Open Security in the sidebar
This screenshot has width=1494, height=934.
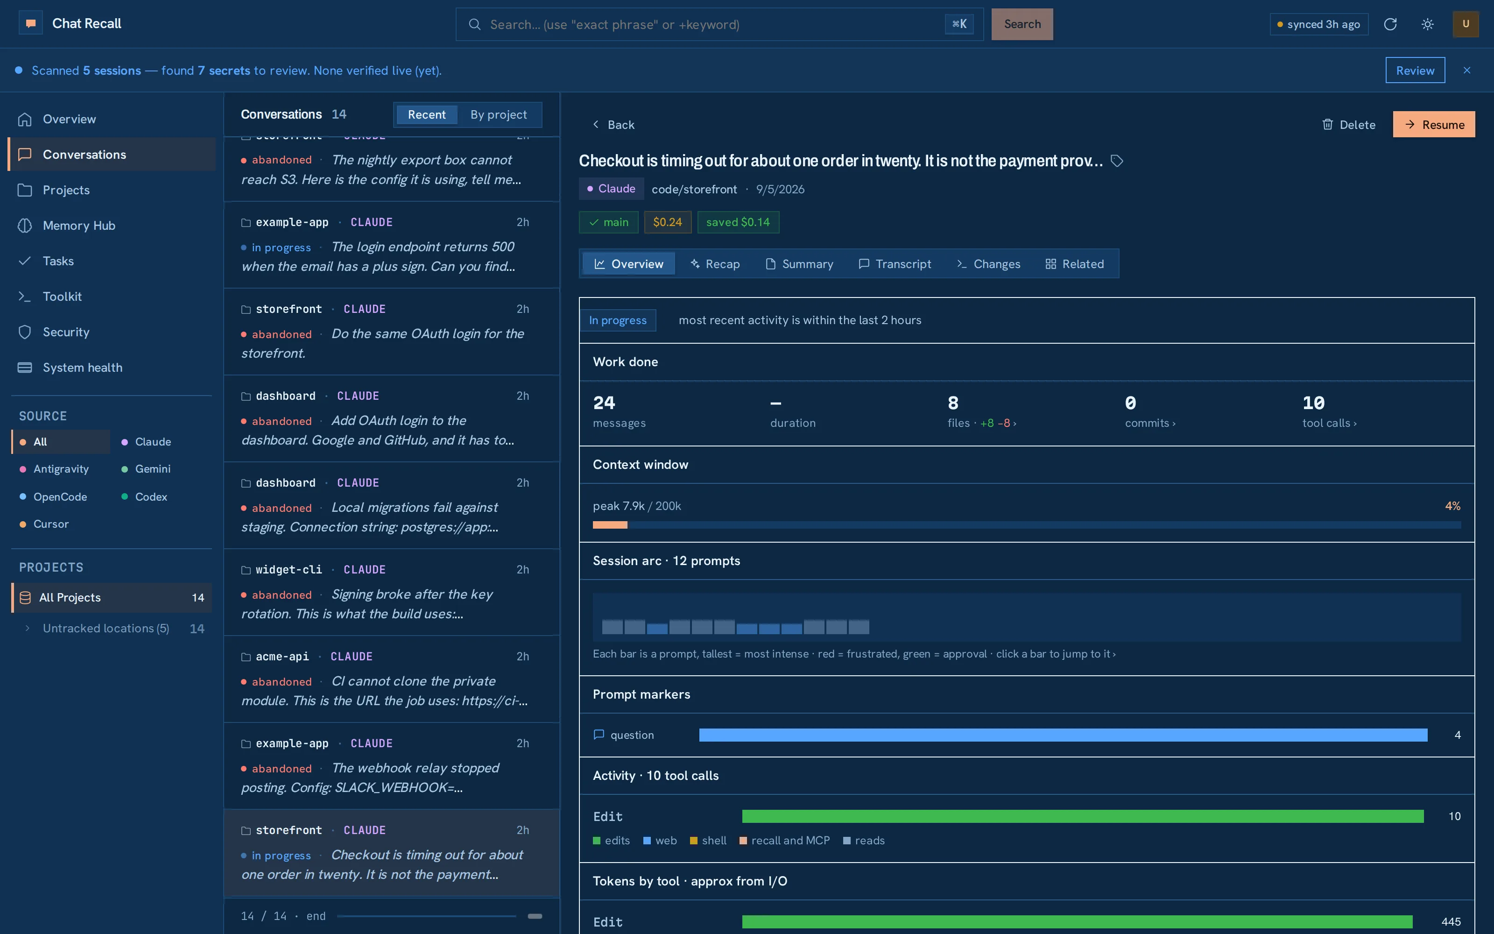(x=113, y=332)
